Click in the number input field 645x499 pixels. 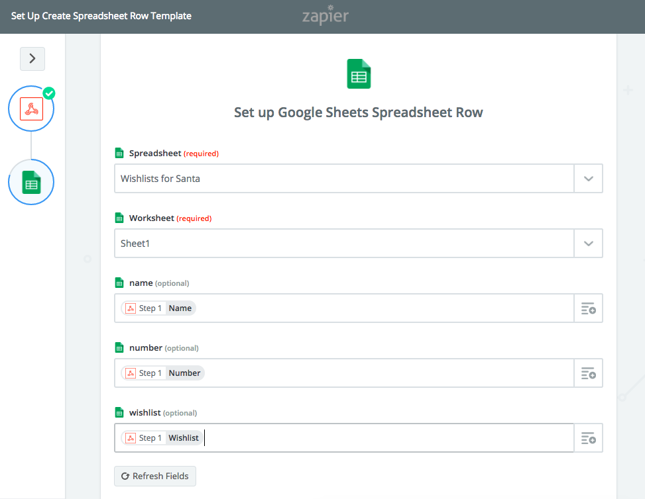(384, 373)
